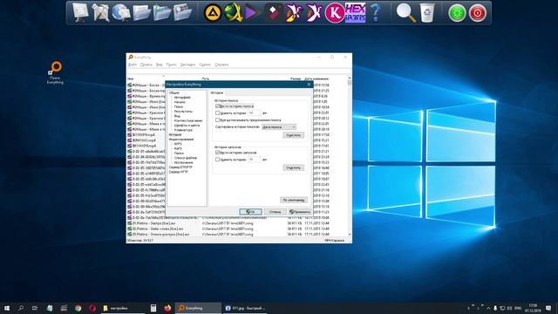Image resolution: width=558 pixels, height=314 pixels.
Task: Click the red power button in dock
Action: [478, 13]
